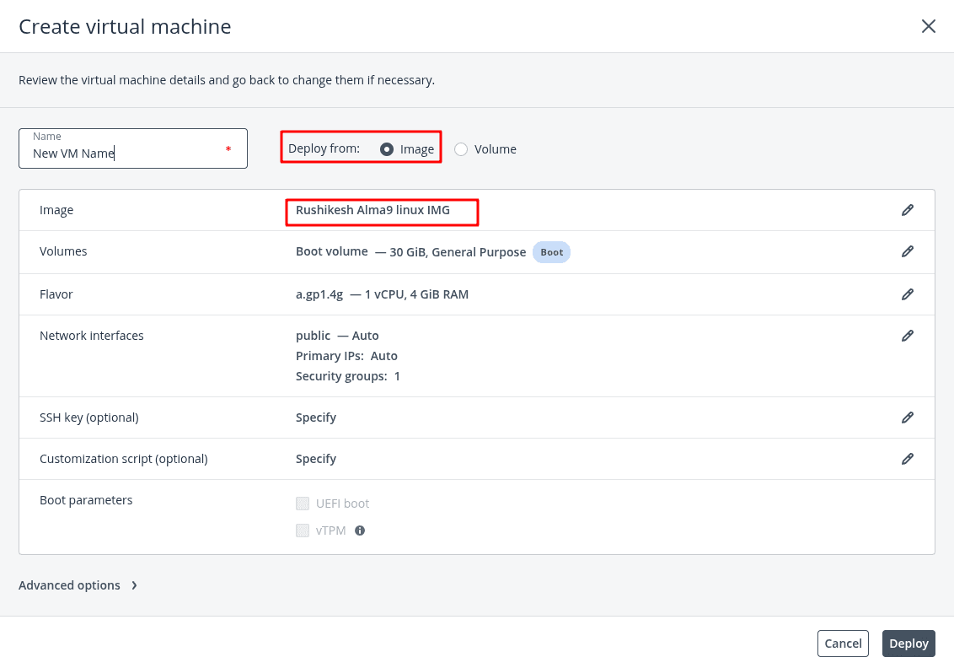Click 'Customization script (optional)' row label
Screen dimensions: 954x668
coord(124,459)
